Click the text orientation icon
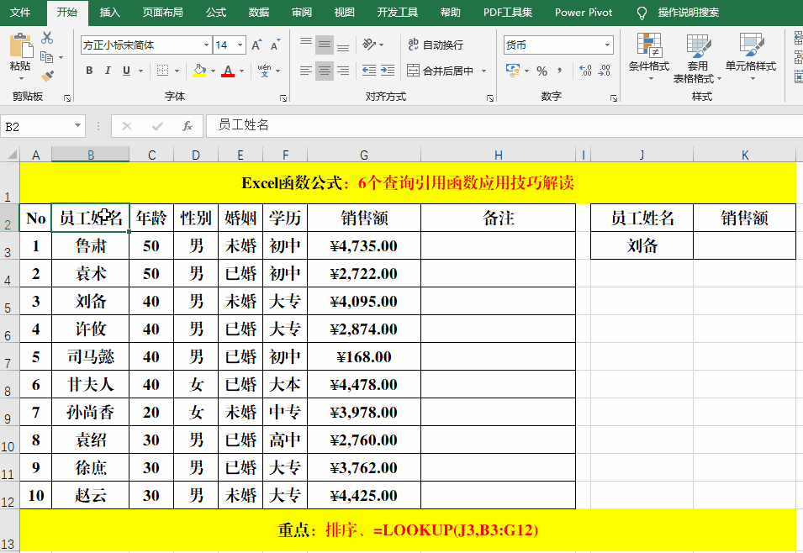803x553 pixels. pyautogui.click(x=369, y=45)
